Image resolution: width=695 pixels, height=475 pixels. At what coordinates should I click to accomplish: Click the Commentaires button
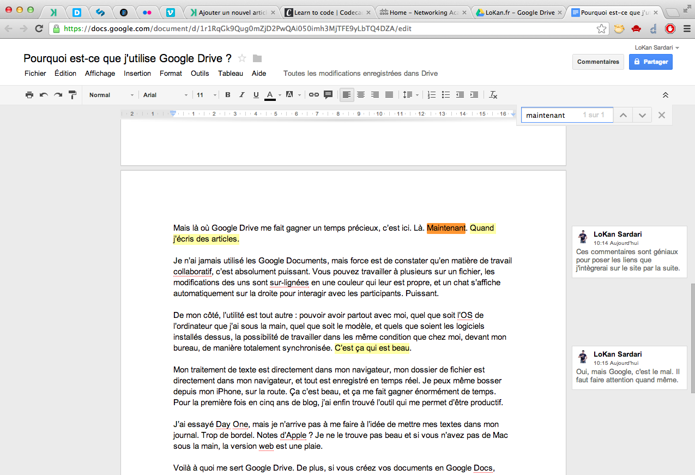(597, 62)
